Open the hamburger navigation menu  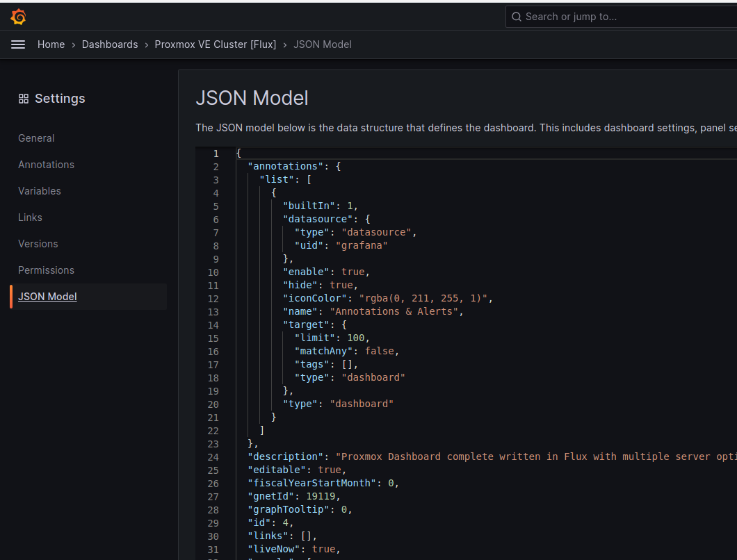click(x=18, y=44)
